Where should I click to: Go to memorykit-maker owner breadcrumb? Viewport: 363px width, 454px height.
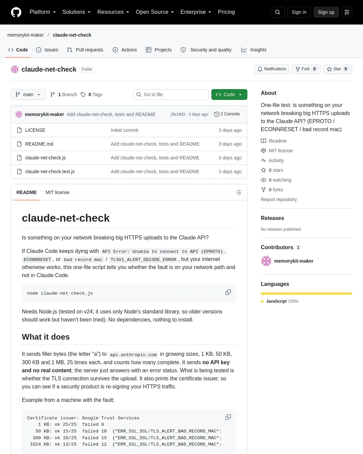click(x=26, y=35)
